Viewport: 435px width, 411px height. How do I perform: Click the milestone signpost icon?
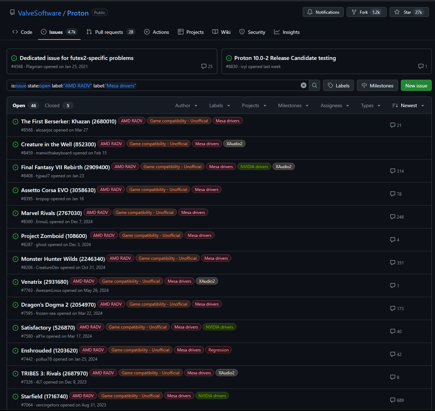pos(365,85)
